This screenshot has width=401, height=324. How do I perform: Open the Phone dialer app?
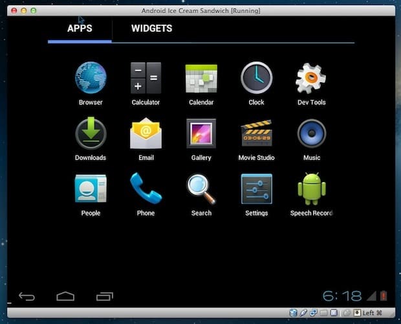(x=146, y=189)
